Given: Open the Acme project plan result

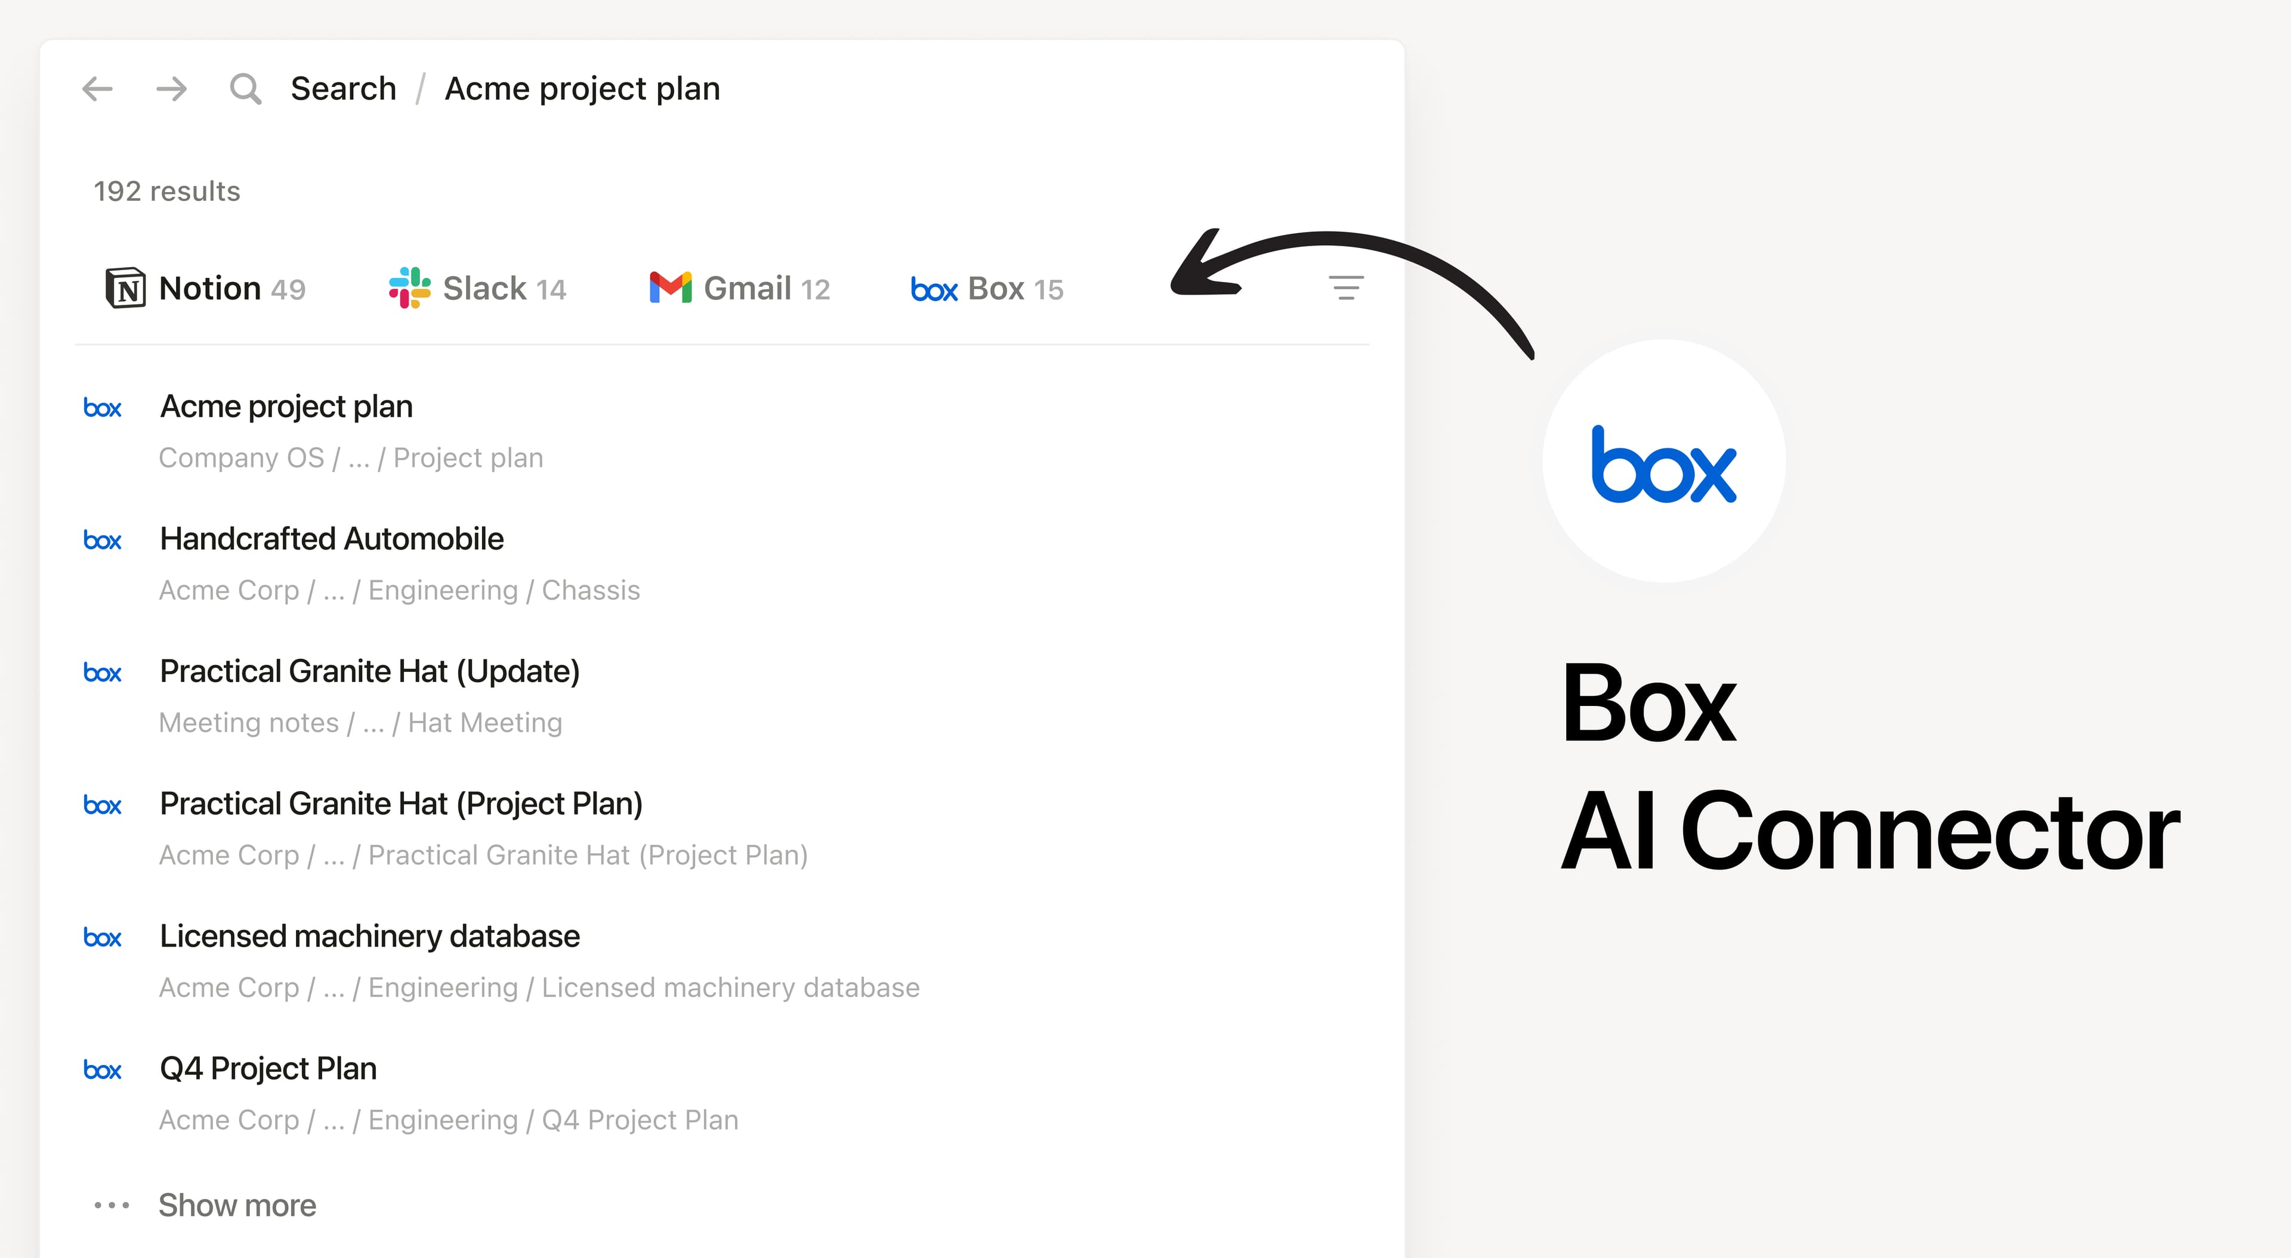Looking at the screenshot, I should (x=286, y=406).
